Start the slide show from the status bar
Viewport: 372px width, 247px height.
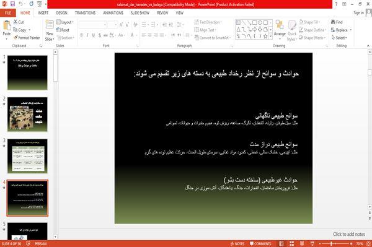pyautogui.click(x=312, y=243)
